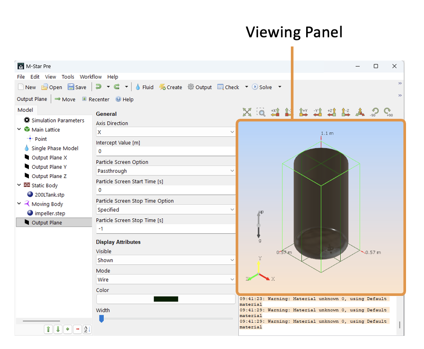
Task: Collapse the Moving Body tree node
Action: point(19,204)
